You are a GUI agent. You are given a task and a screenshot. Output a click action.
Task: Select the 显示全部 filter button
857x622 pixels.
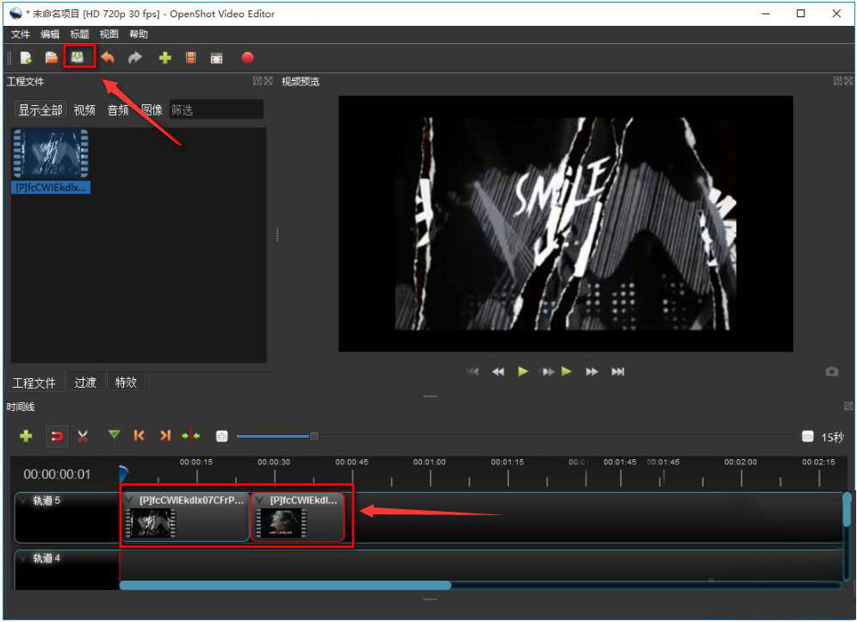[40, 110]
